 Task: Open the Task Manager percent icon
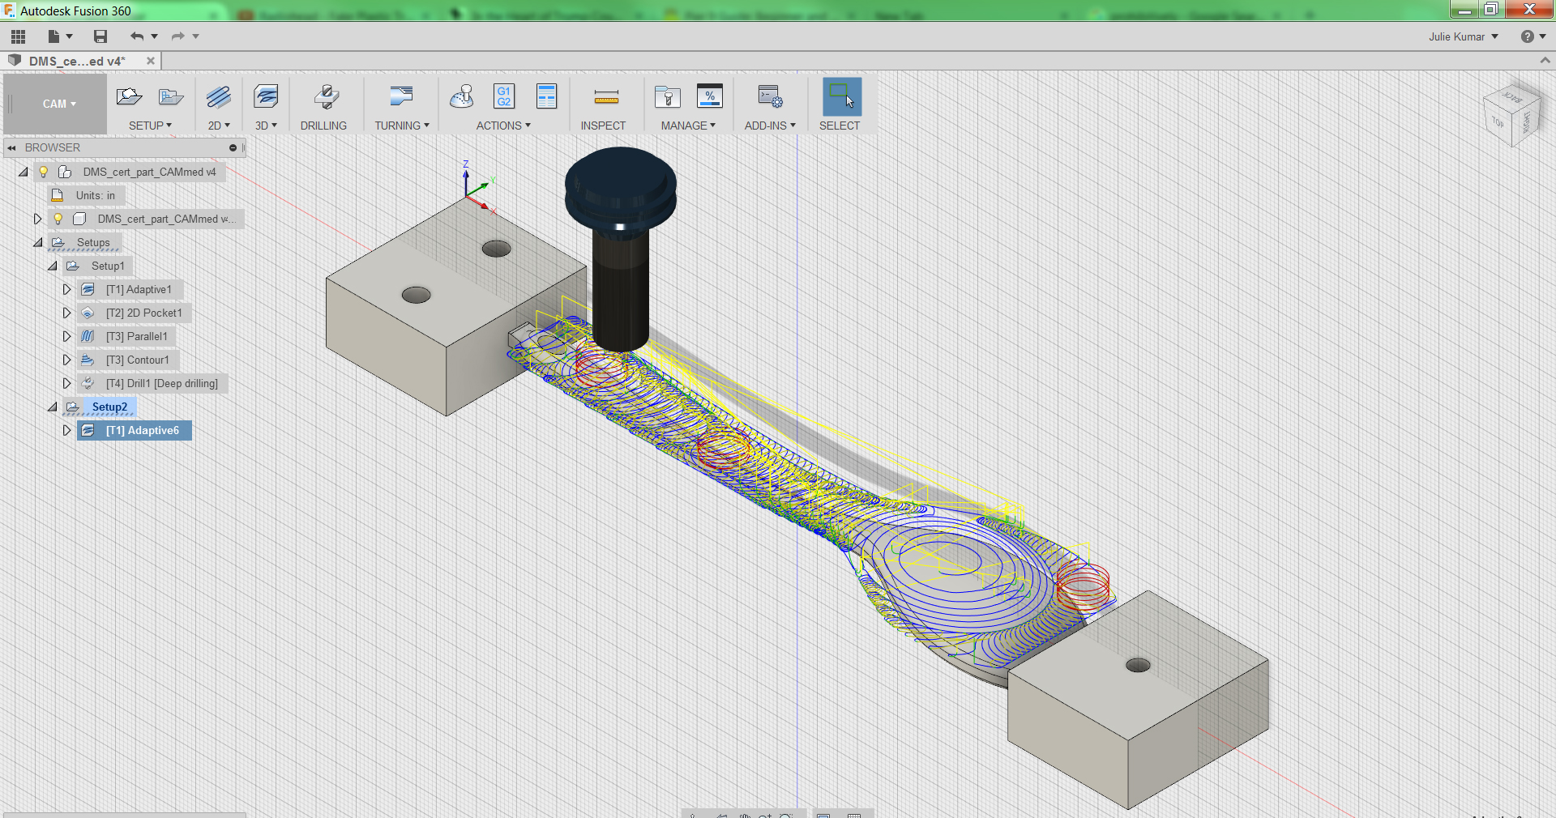(710, 96)
